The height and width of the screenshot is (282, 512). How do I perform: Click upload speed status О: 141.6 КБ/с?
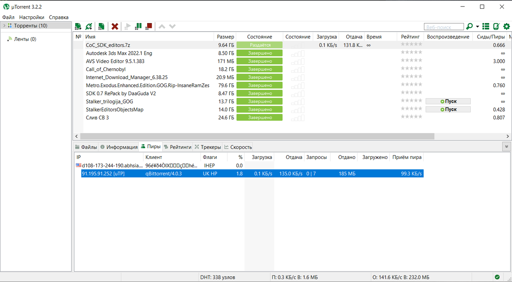tap(401, 277)
